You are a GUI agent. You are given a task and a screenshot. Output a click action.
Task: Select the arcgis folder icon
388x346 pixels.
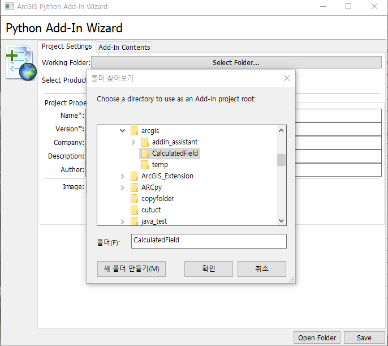[134, 130]
